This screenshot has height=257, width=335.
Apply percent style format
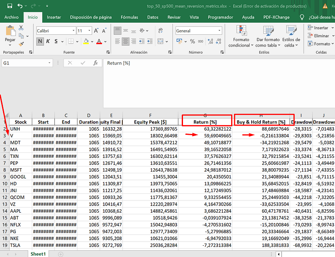pyautogui.click(x=193, y=41)
